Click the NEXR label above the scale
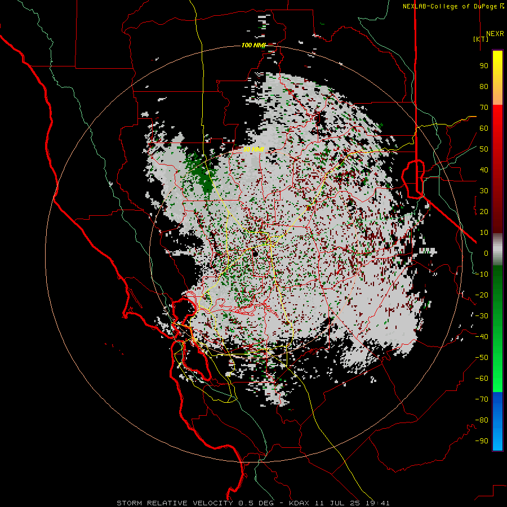The image size is (507, 507). tap(495, 34)
